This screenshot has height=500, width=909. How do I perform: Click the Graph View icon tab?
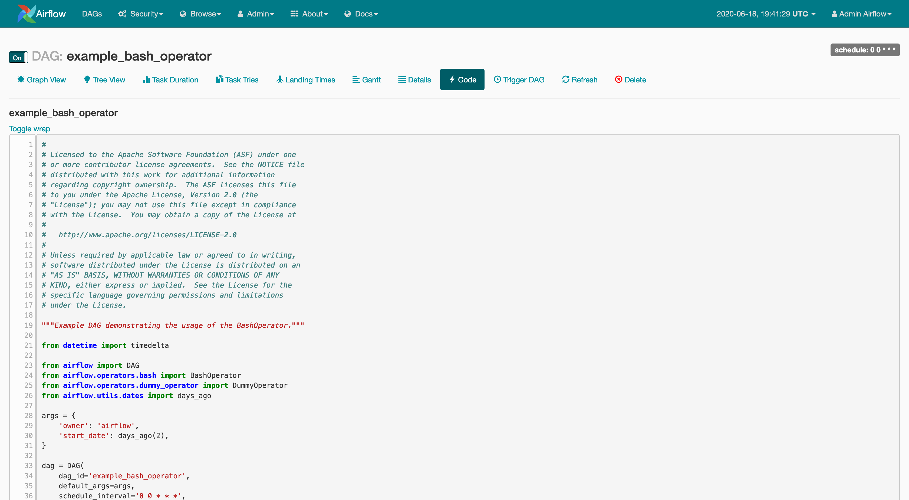tap(41, 79)
